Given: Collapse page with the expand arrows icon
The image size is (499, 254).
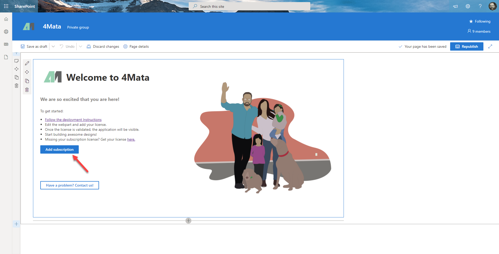Looking at the screenshot, I should pos(490,46).
